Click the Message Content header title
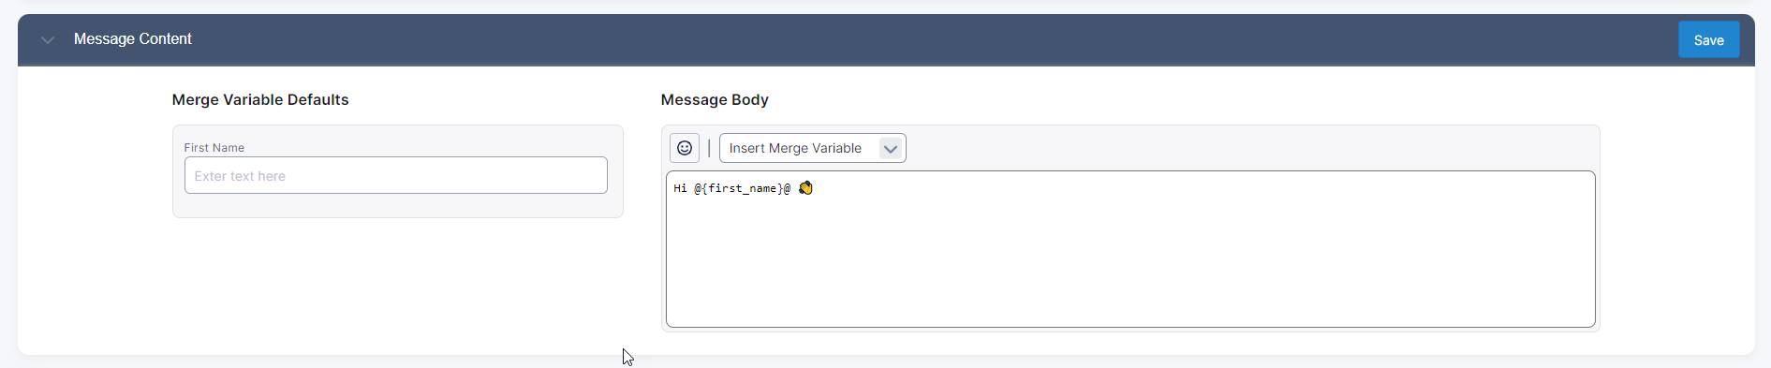 tap(132, 39)
